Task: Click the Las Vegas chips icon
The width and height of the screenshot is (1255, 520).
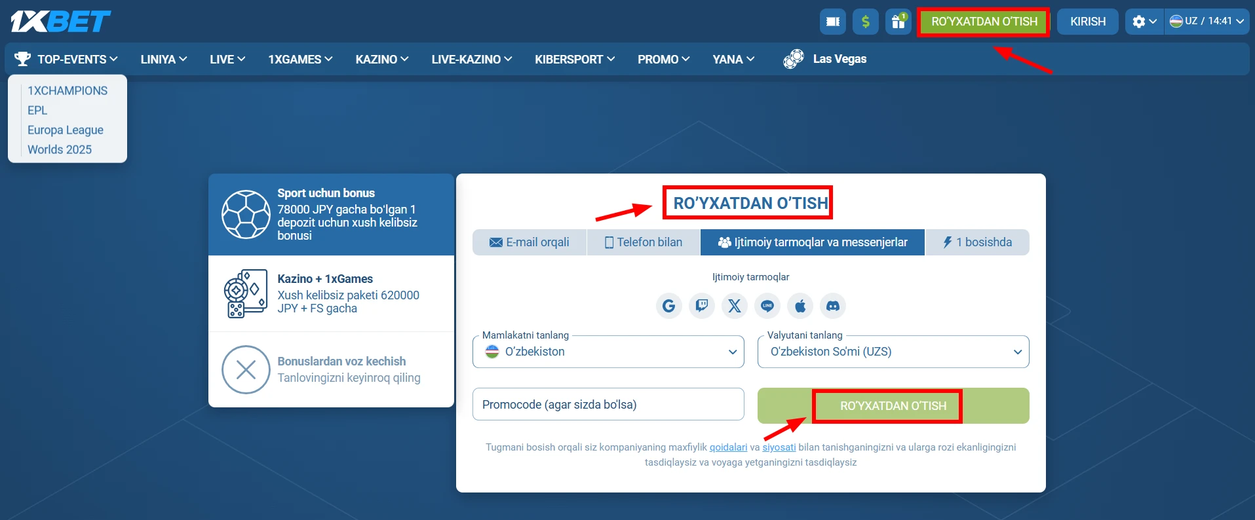Action: 794,59
